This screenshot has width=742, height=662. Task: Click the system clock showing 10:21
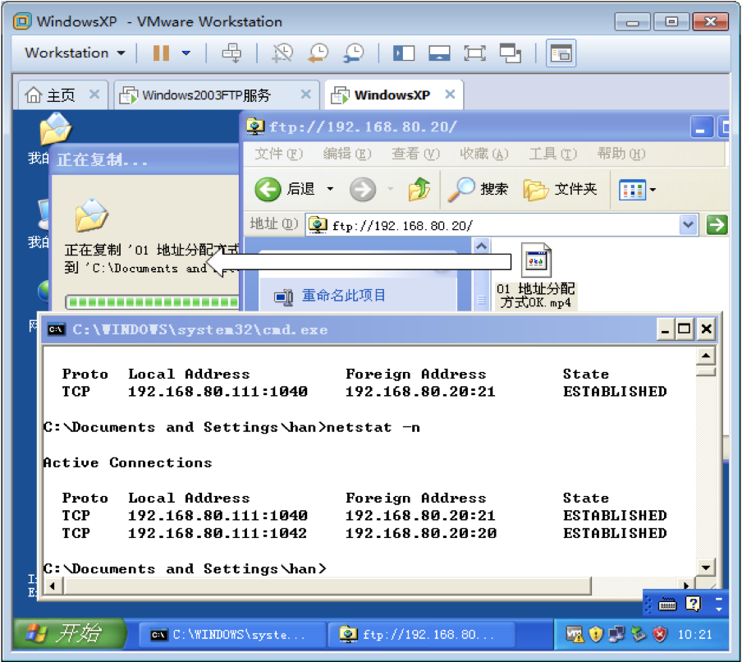(694, 635)
